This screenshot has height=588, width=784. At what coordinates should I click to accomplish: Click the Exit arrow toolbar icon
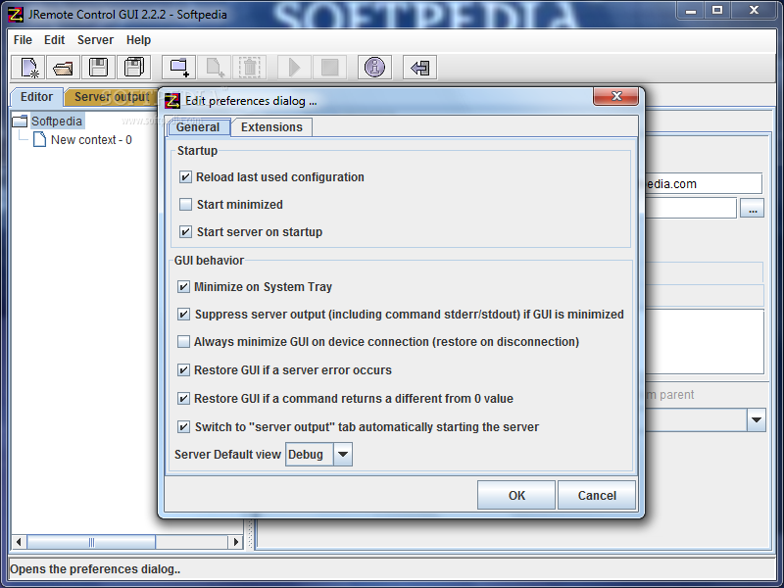(x=420, y=67)
